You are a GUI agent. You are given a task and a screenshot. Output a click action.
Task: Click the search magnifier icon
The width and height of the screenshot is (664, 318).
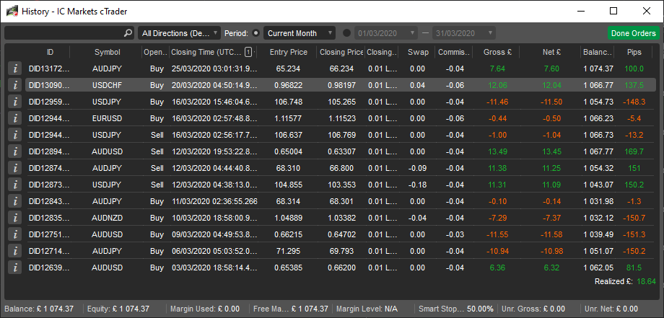coord(128,33)
